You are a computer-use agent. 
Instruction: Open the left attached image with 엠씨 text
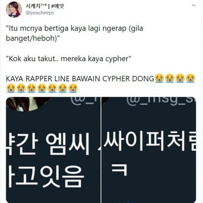[x=53, y=150]
